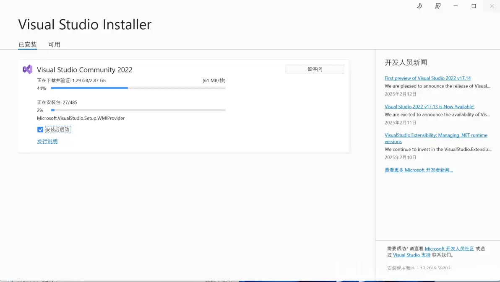Open Microsoft 开发人员社区 link

pos(449,248)
